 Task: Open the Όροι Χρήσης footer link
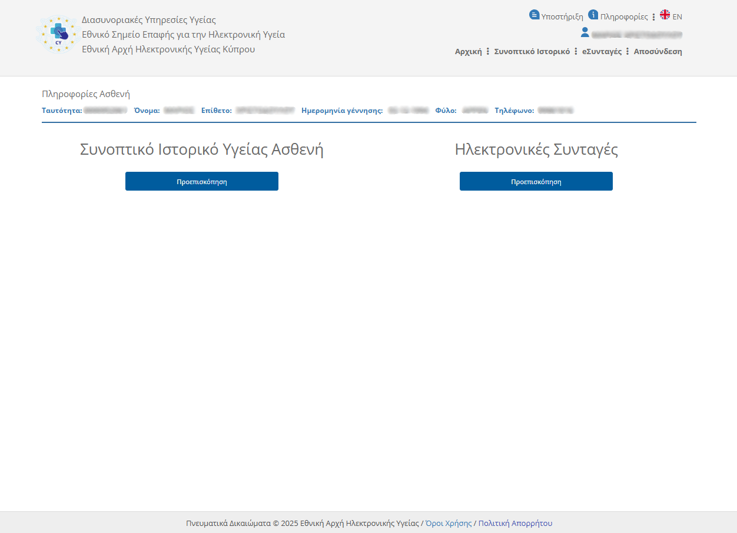click(x=449, y=523)
